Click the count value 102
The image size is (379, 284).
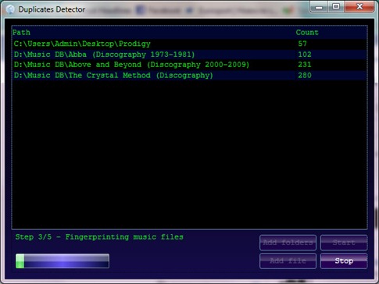(x=305, y=55)
